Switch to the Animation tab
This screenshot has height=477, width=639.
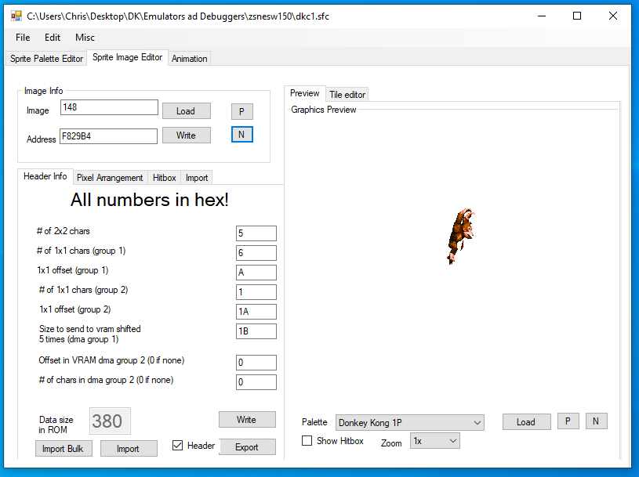pos(190,59)
